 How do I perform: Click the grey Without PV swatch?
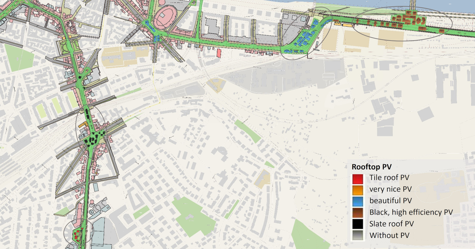tap(358, 236)
